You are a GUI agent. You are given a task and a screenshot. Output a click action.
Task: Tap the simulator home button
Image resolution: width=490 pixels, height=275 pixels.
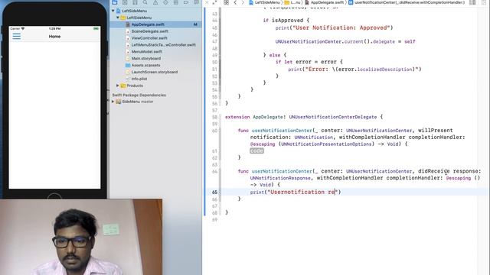(x=54, y=196)
